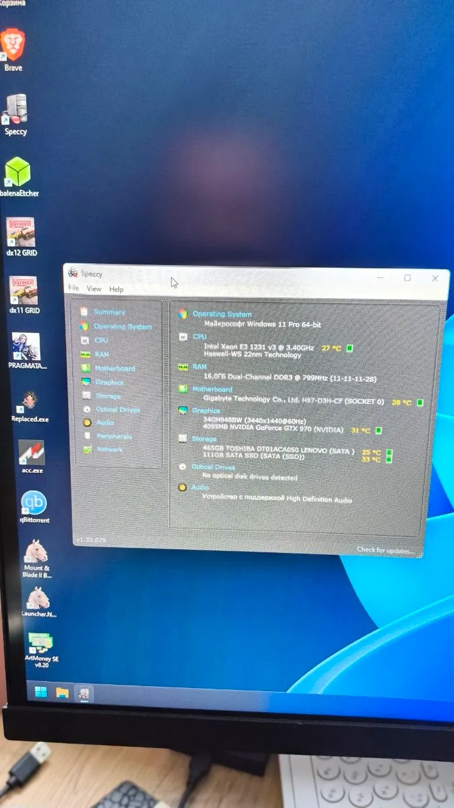Click the Windows Start button on taskbar

pos(40,692)
